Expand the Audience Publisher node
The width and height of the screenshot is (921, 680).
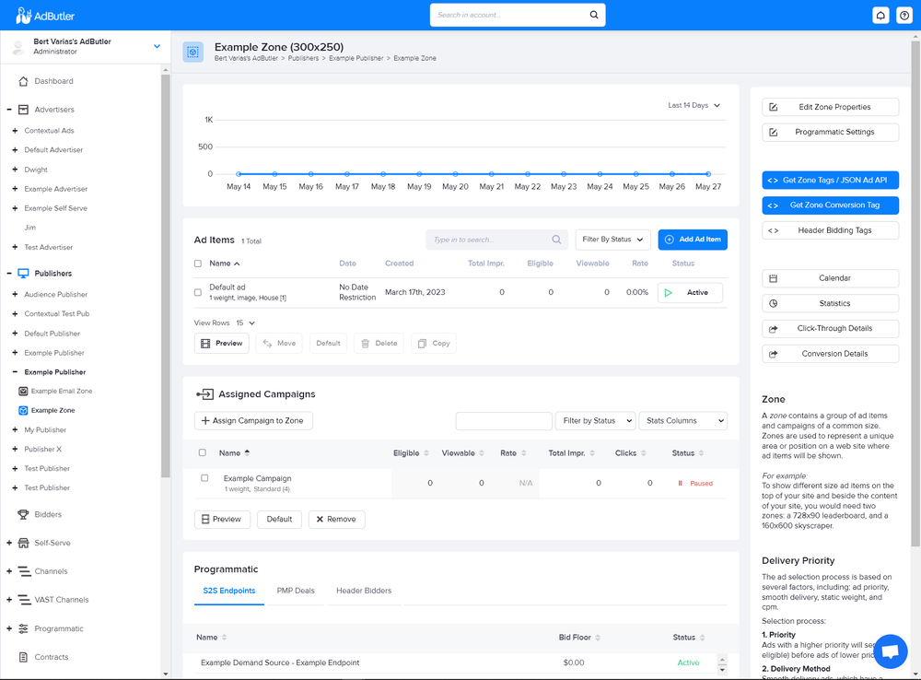pos(15,294)
